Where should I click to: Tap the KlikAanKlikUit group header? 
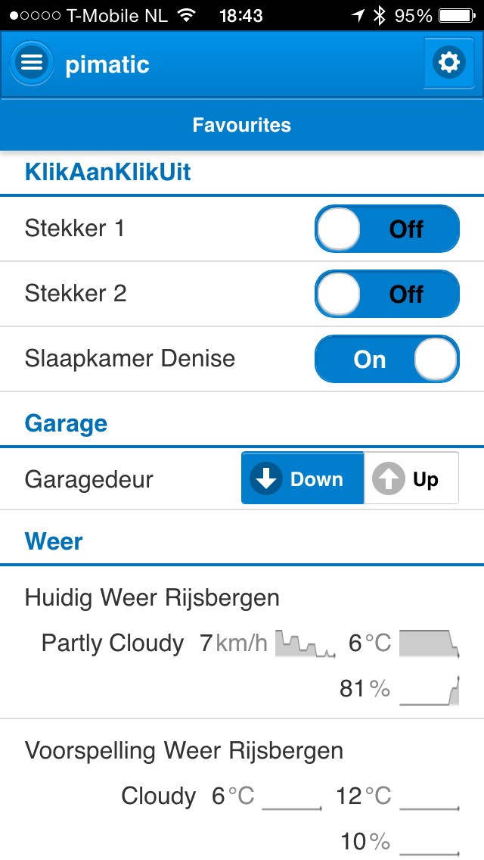pos(108,173)
